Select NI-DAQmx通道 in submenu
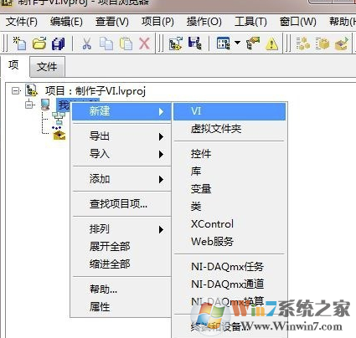The width and height of the screenshot is (356, 338). [x=230, y=284]
